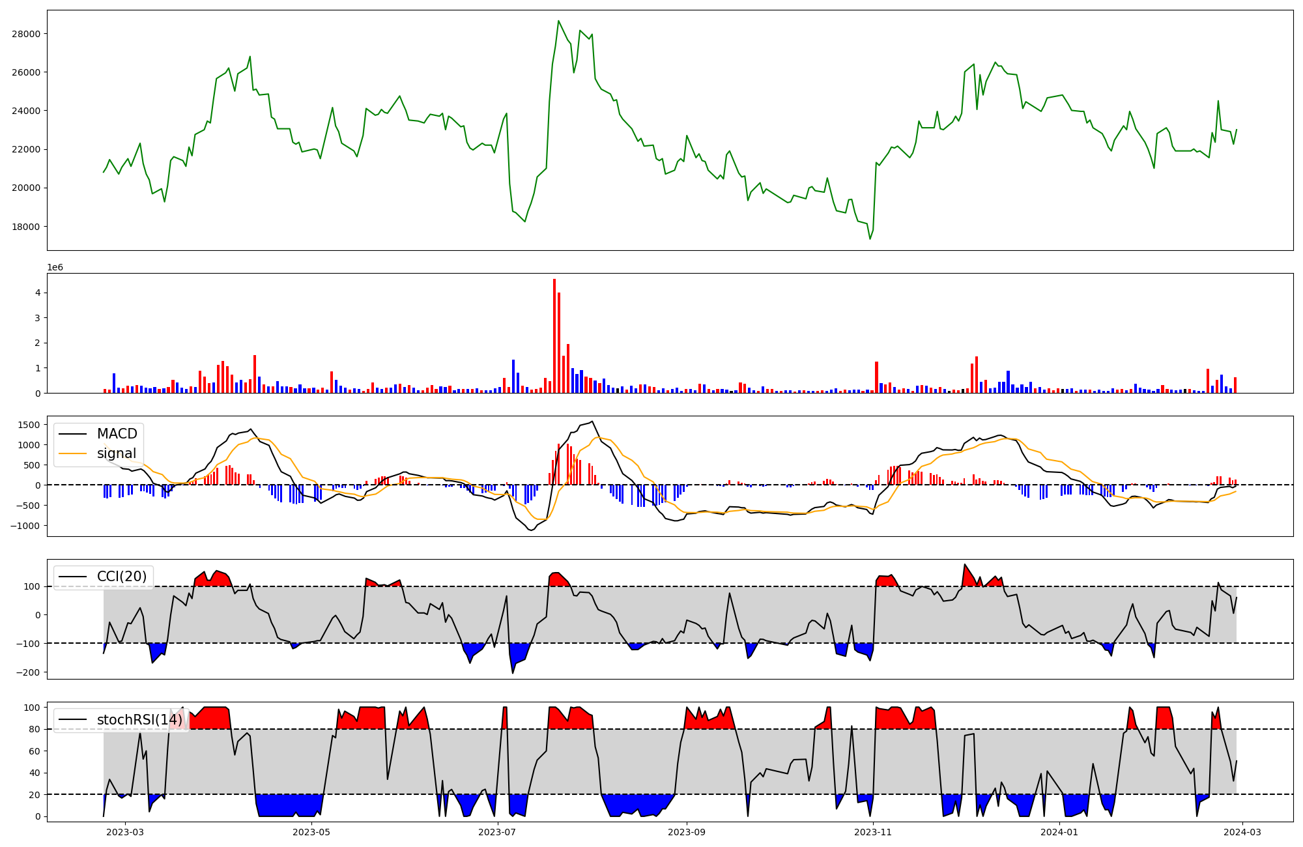The image size is (1303, 847).
Task: Click the 2023-07 date tick label
Action: (x=498, y=832)
